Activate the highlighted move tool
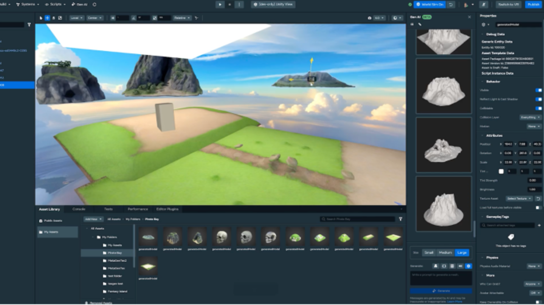 [47, 18]
